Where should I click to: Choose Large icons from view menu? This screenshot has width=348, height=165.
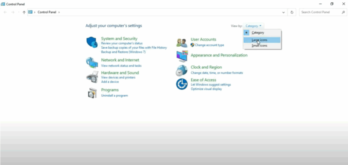pyautogui.click(x=259, y=40)
